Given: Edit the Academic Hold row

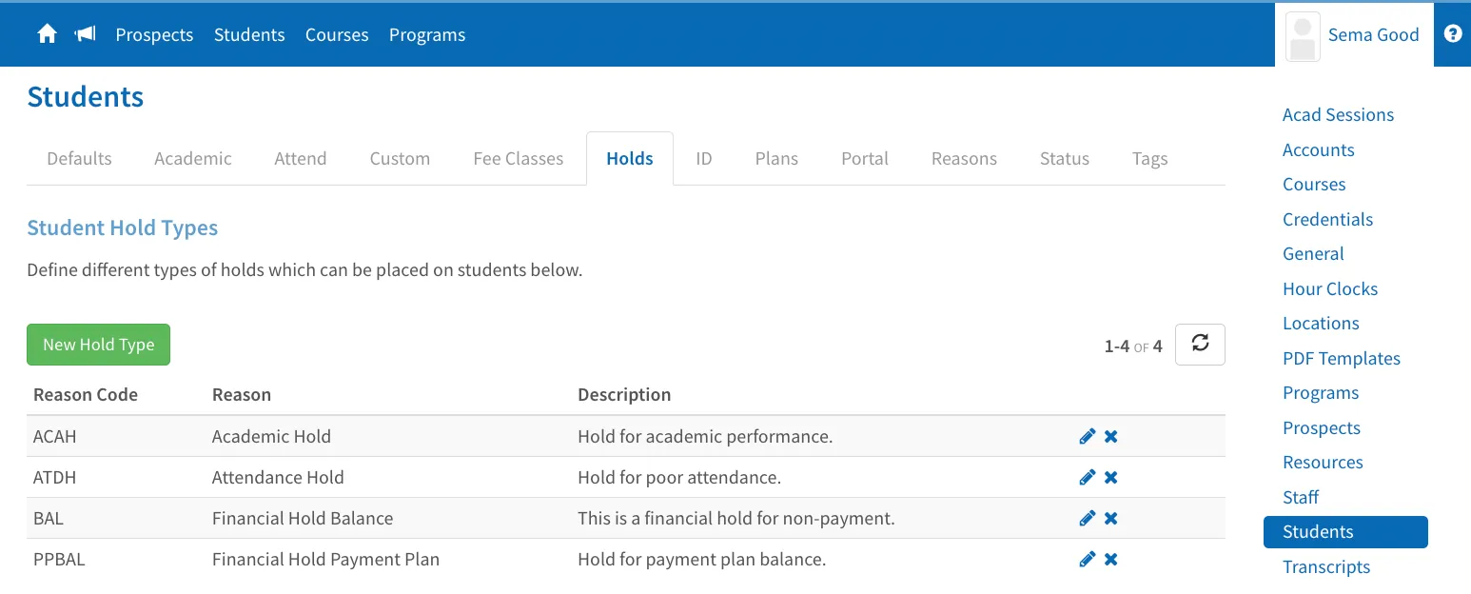Looking at the screenshot, I should [x=1088, y=436].
